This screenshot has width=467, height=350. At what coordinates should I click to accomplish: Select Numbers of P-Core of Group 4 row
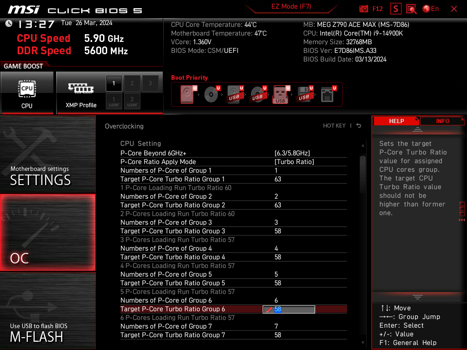233,248
